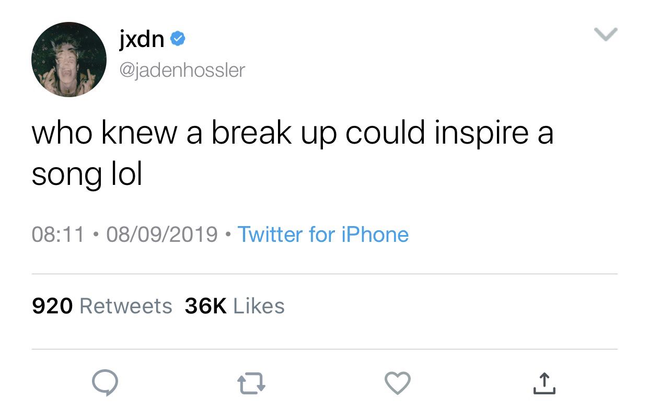Click the 08/09/2019 date

[x=162, y=235]
